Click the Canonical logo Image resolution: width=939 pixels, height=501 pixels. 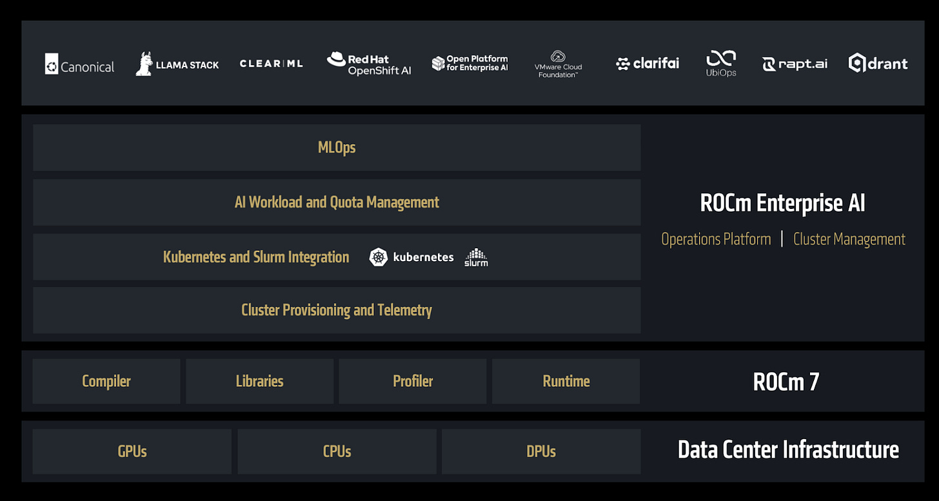tap(79, 64)
